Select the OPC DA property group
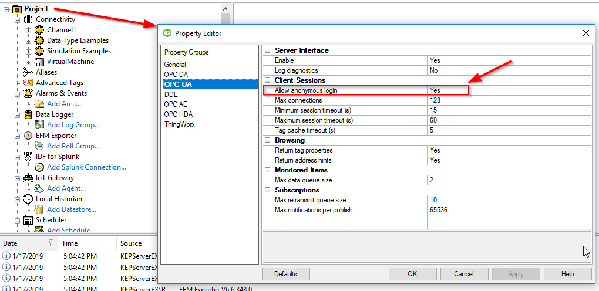Screen dimensions: 599x291 [x=176, y=74]
